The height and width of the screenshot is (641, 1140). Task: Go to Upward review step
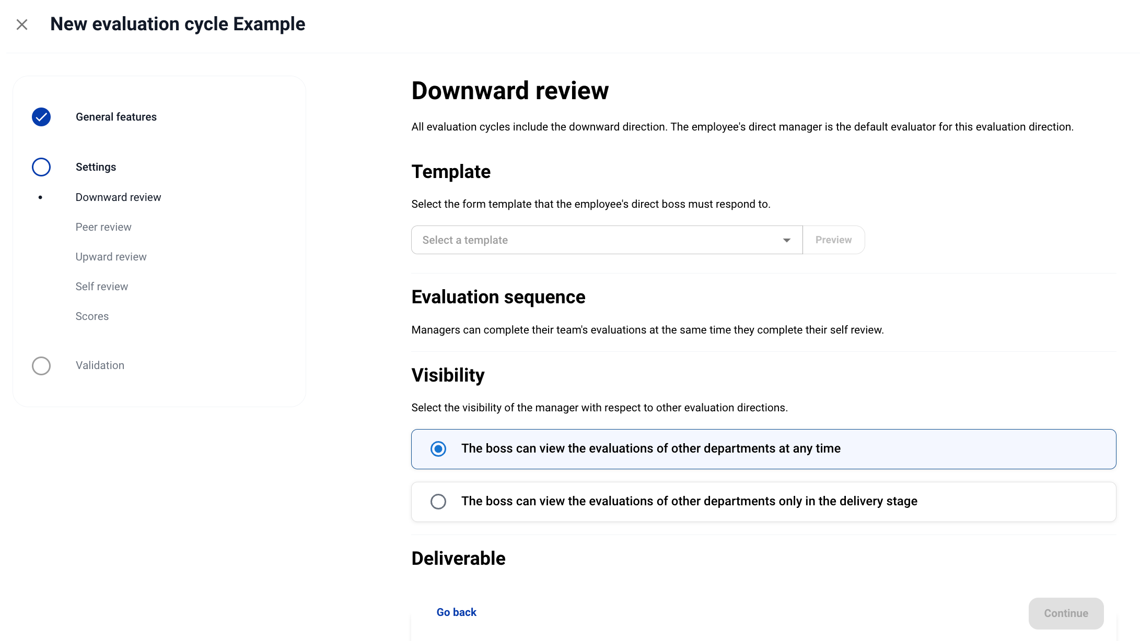111,257
